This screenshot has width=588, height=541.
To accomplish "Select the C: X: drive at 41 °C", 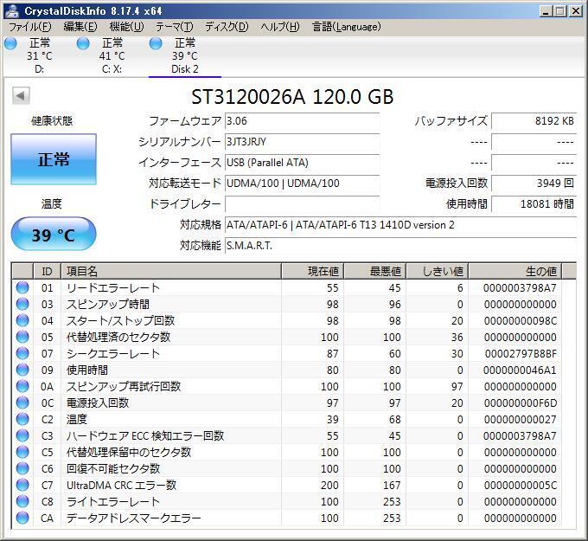I will [112, 56].
